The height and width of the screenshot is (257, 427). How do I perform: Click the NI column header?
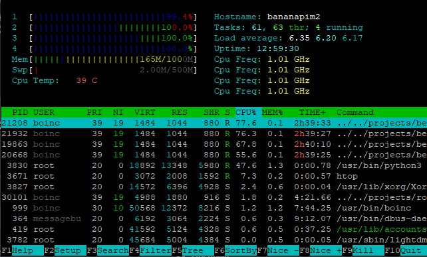coord(118,112)
